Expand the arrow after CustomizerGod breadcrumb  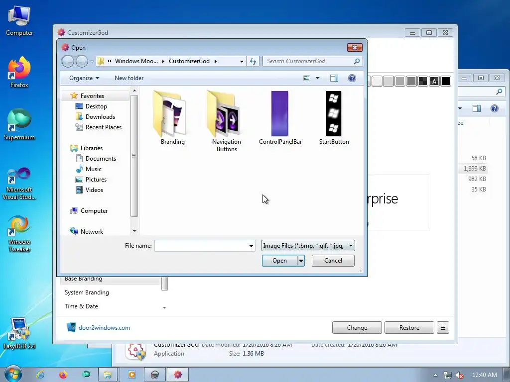pos(215,61)
